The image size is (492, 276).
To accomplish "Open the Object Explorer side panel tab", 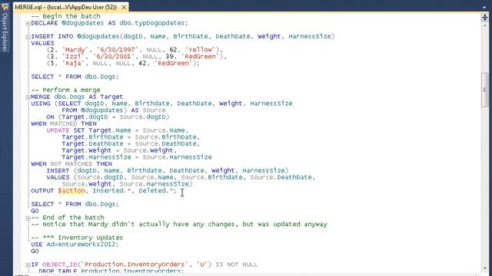I will [x=5, y=32].
